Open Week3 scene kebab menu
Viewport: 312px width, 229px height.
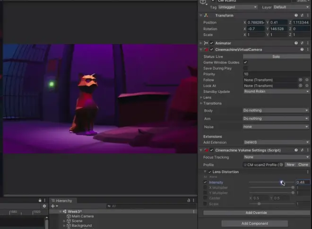pyautogui.click(x=194, y=211)
